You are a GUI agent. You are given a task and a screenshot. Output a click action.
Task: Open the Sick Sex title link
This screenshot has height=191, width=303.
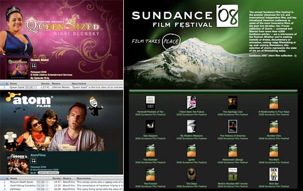274,183
